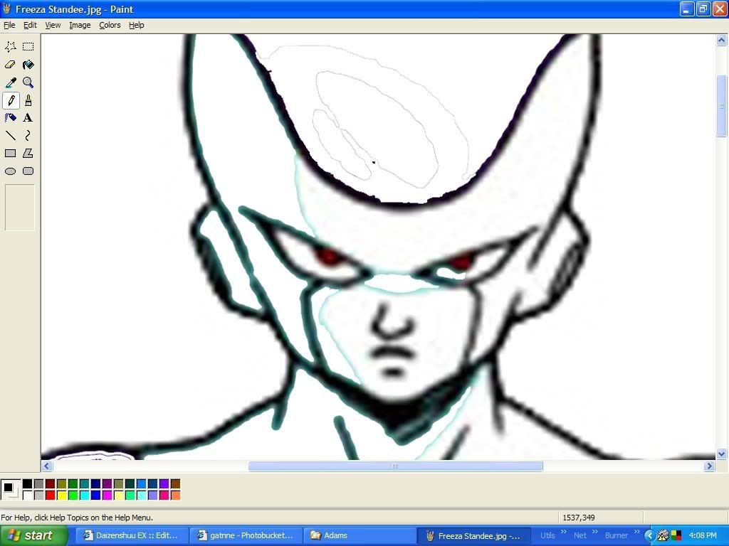Pick the dark red color swatch
This screenshot has width=729, height=546.
click(x=51, y=484)
